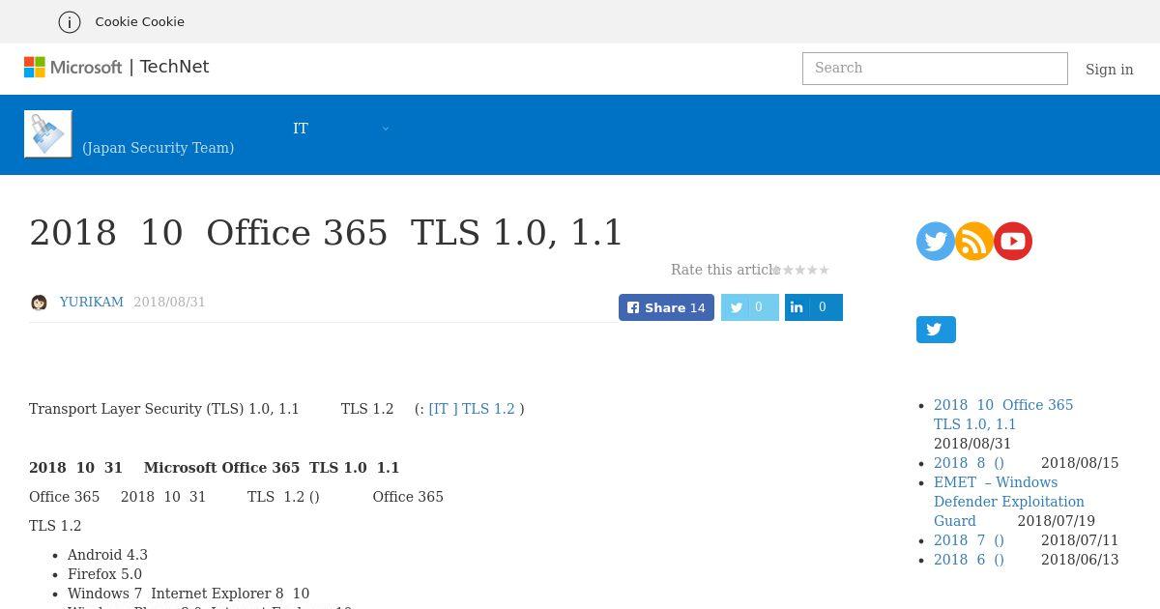
Task: Open EMET – Windows Defender Exploitation Guard post
Action: [1009, 502]
